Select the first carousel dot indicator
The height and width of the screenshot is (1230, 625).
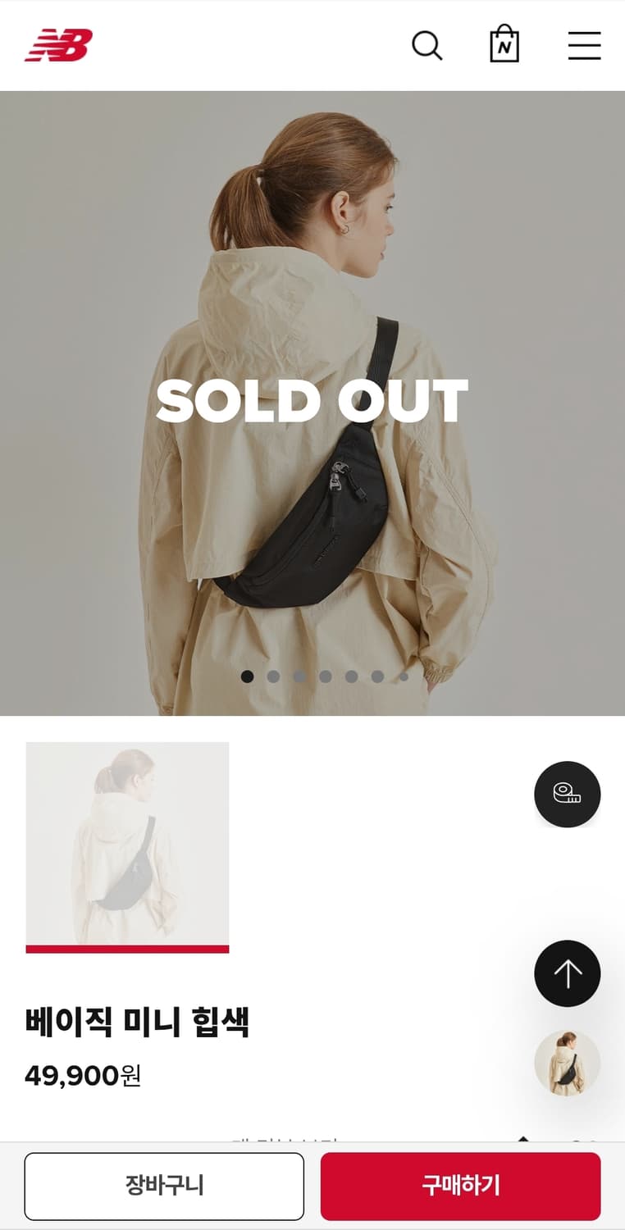point(247,676)
